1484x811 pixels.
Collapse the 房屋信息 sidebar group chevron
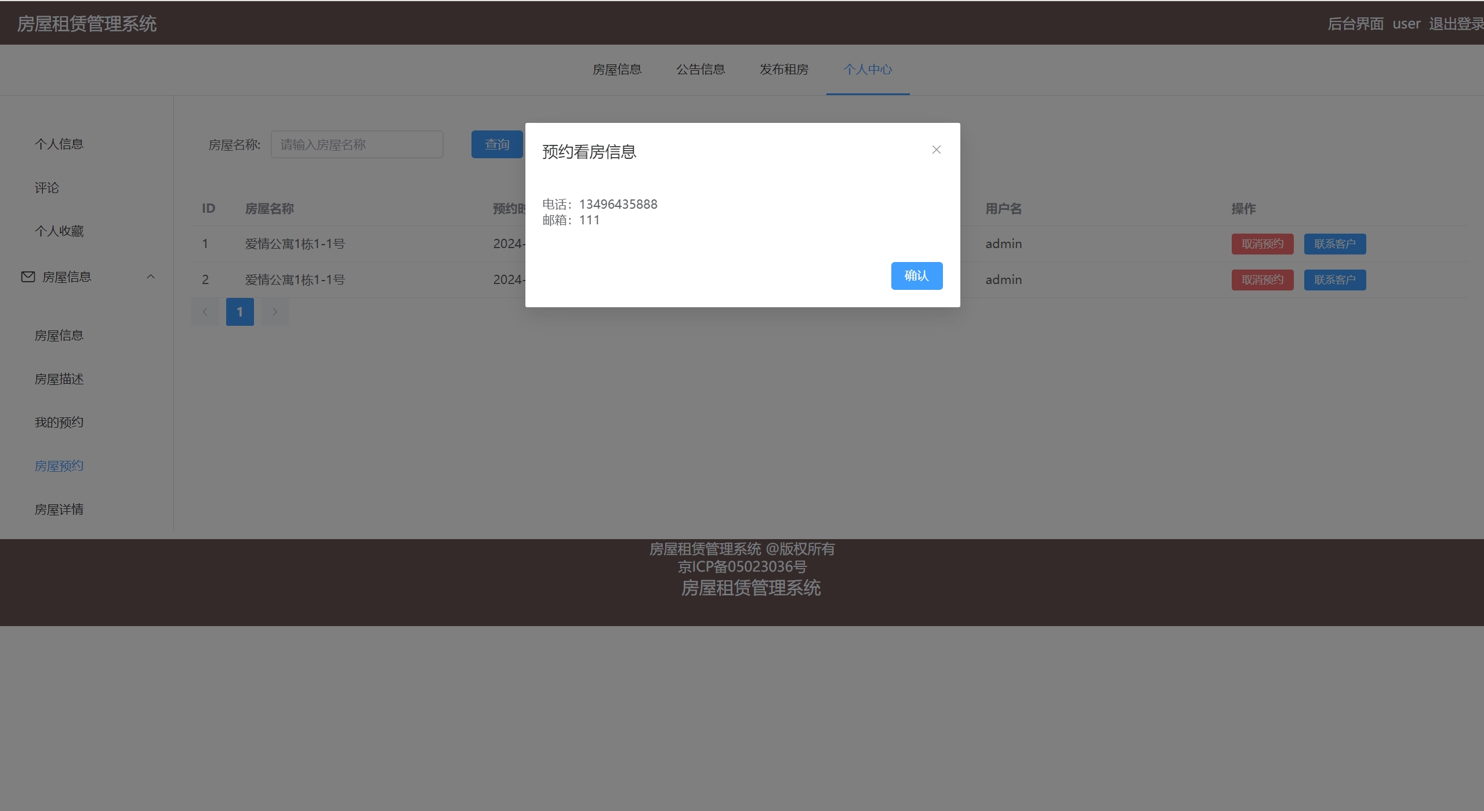tap(151, 277)
